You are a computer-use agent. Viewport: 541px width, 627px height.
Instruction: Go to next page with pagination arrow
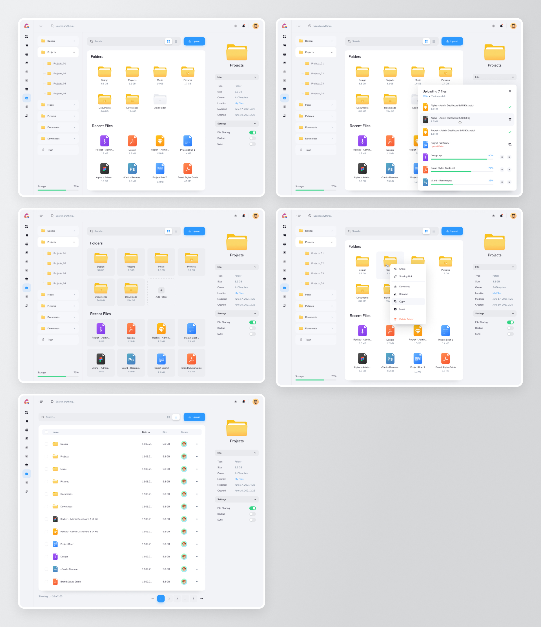pos(202,599)
